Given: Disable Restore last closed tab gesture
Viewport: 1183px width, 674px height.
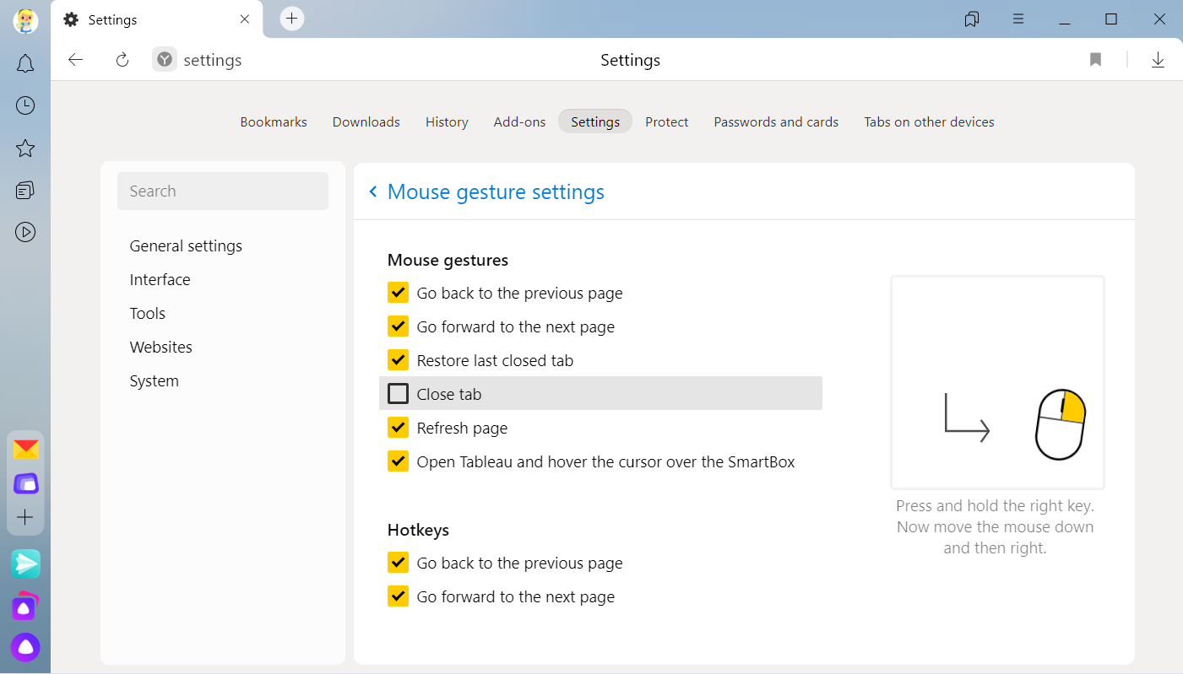Looking at the screenshot, I should point(398,360).
